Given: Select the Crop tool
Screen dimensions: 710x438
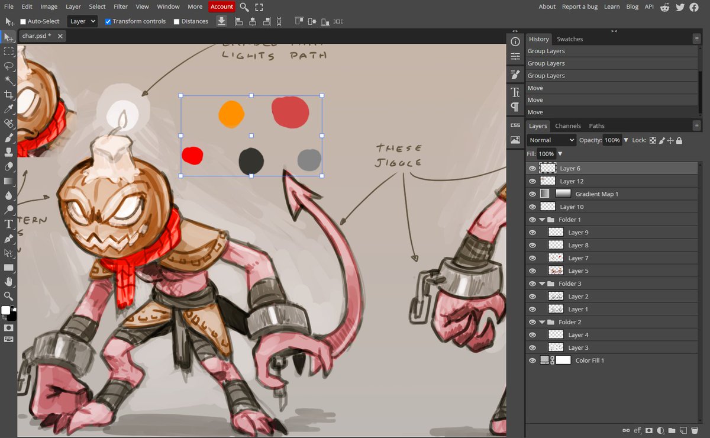Looking at the screenshot, I should [x=9, y=95].
